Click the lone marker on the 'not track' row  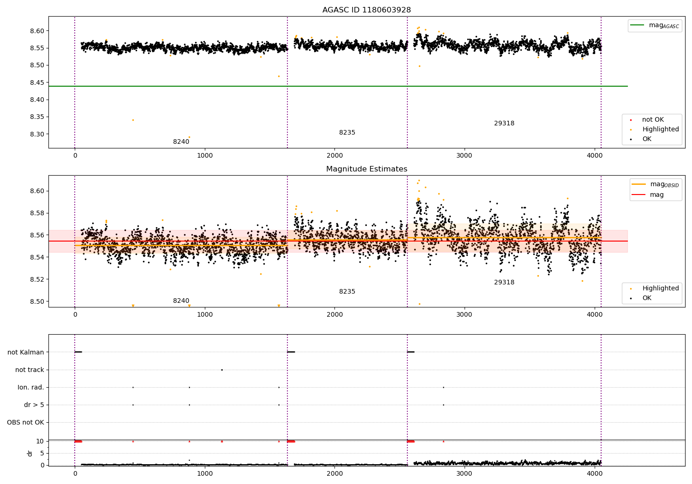coord(222,370)
